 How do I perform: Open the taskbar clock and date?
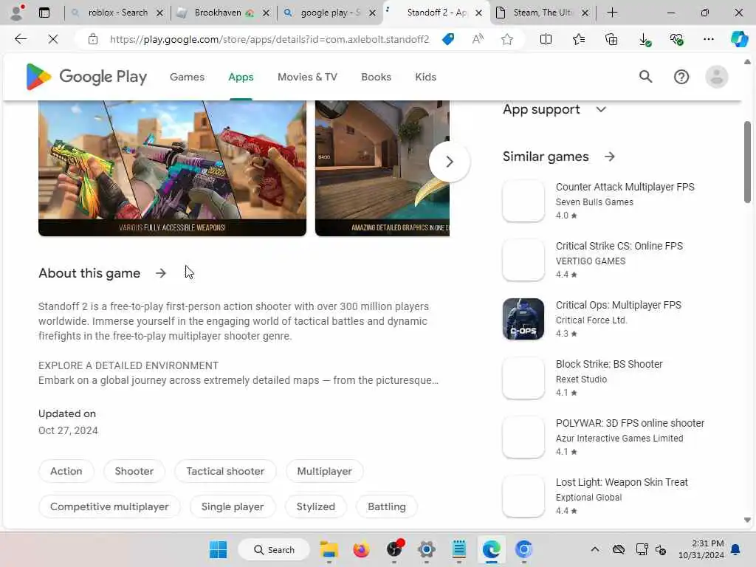701,549
